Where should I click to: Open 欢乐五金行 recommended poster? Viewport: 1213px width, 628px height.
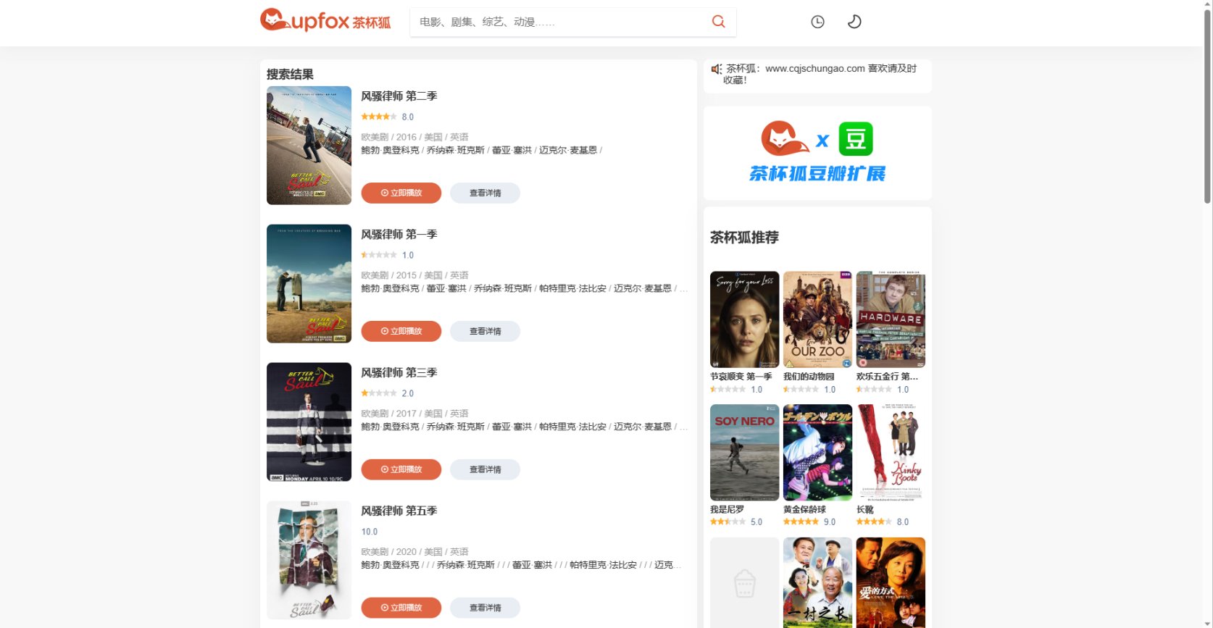coord(891,319)
